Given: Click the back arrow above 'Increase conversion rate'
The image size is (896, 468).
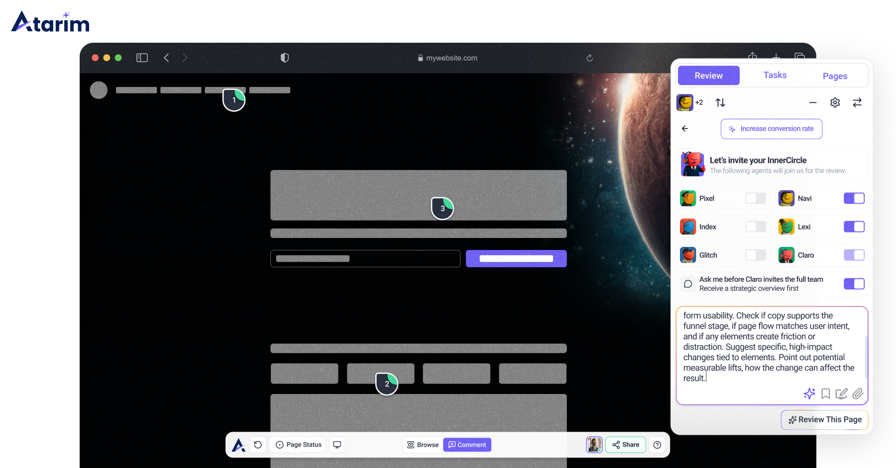Looking at the screenshot, I should (684, 128).
